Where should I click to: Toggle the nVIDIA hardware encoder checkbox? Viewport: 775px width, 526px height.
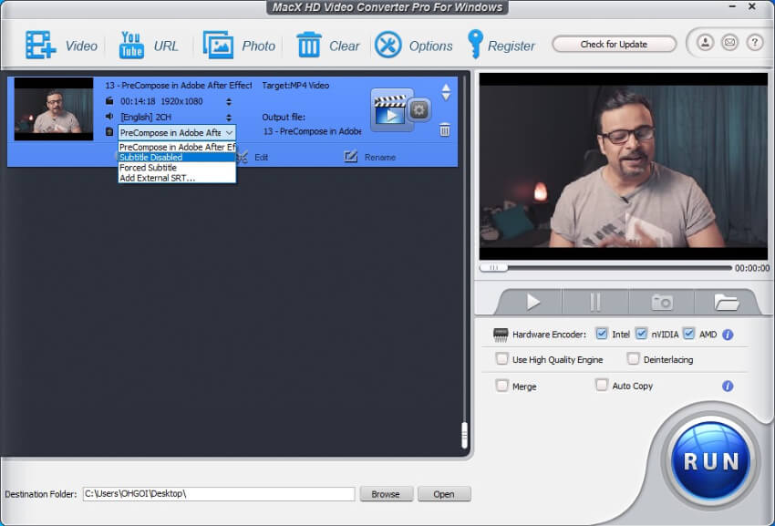pos(641,334)
